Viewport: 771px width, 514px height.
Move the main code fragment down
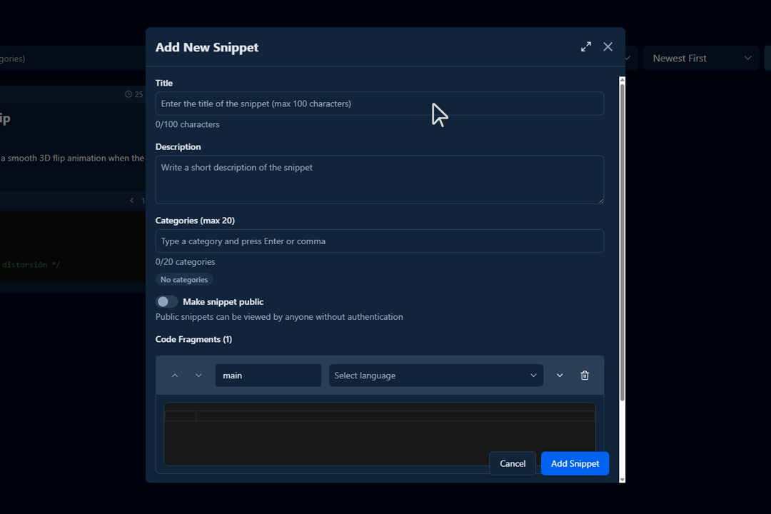click(x=198, y=375)
